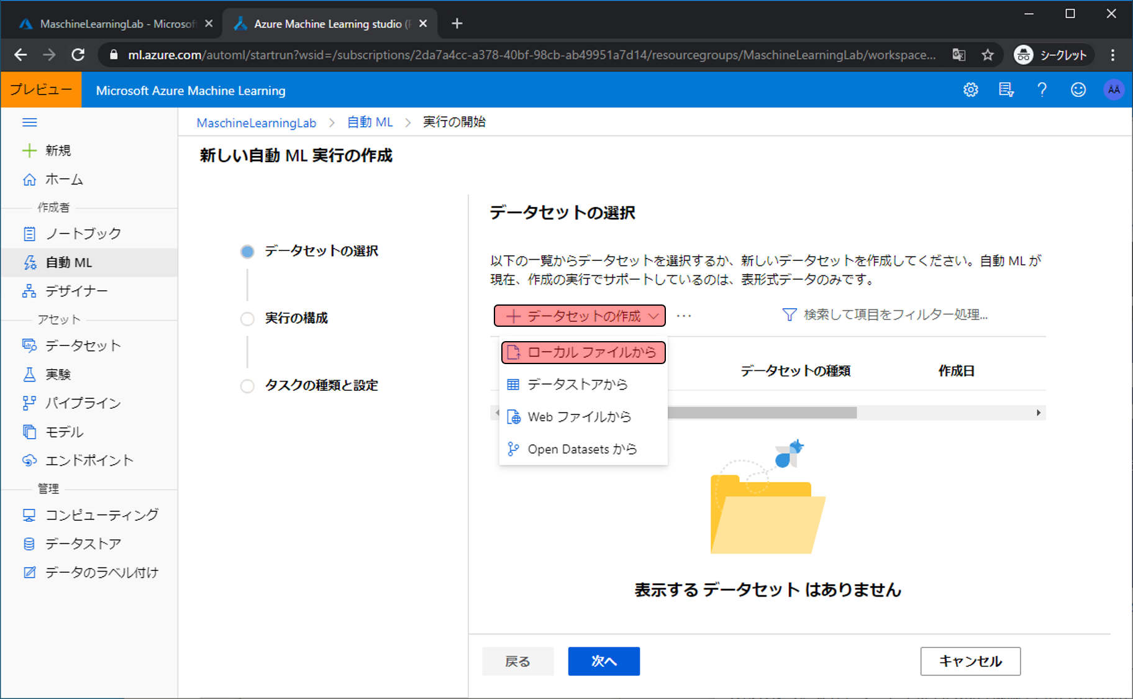Open the ellipsis more options menu
The height and width of the screenshot is (699, 1133).
(684, 316)
